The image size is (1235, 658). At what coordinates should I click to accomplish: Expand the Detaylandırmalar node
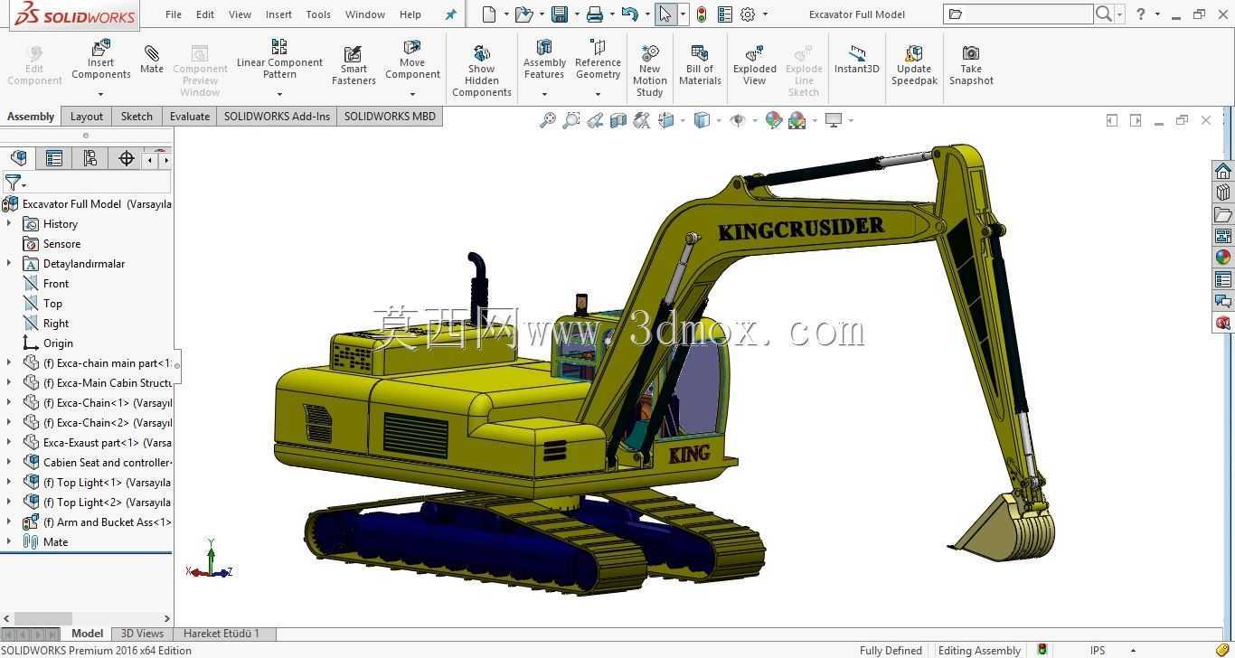click(x=9, y=263)
